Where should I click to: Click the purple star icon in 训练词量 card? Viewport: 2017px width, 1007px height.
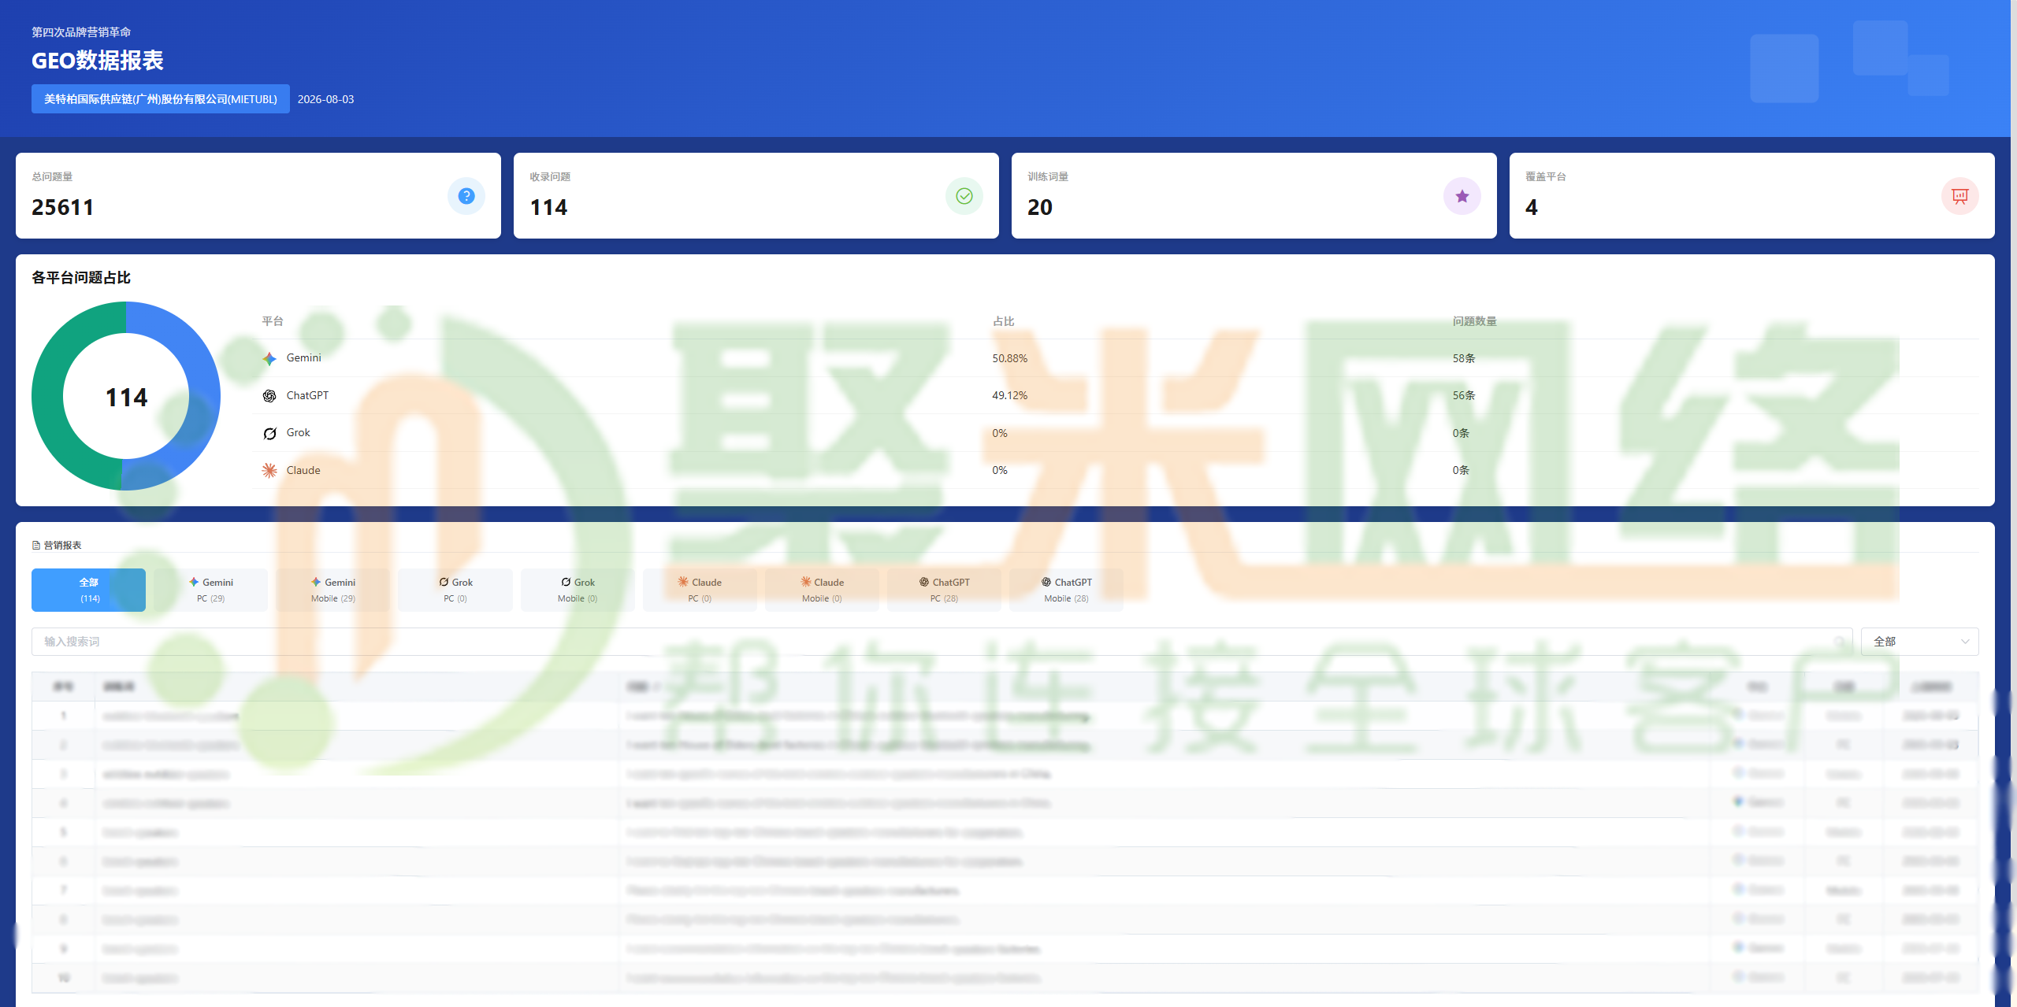tap(1462, 196)
